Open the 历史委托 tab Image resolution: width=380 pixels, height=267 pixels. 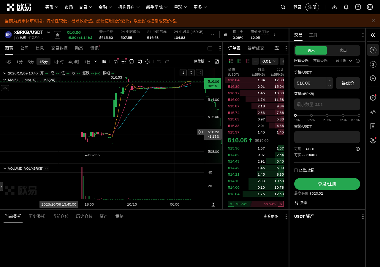click(37, 216)
